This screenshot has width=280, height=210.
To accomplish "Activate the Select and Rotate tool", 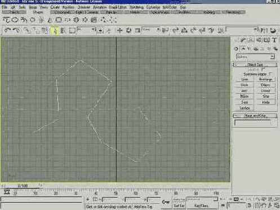I will 128,30.
